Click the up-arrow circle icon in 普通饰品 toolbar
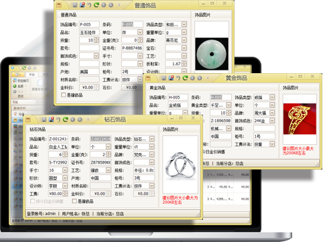The image size is (323, 242). point(104,5)
